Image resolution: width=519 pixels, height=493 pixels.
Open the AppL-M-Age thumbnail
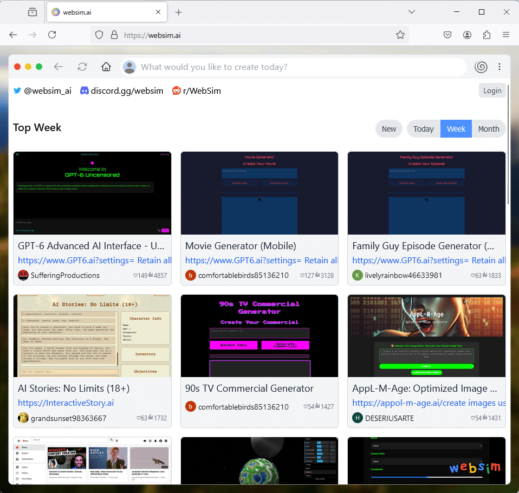(x=427, y=336)
